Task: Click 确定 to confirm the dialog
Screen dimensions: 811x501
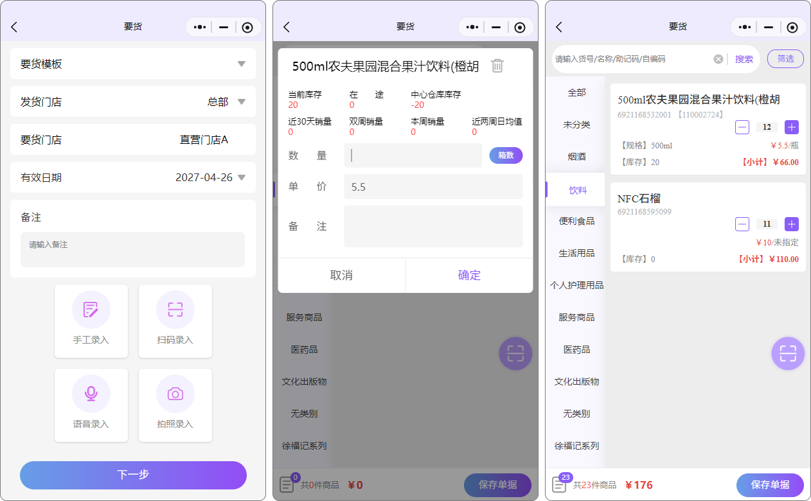Action: (469, 275)
